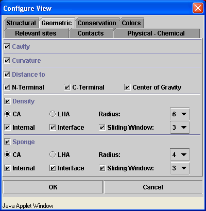
Task: Expand the Density Radius dropdown showing 6
Action: (x=180, y=114)
